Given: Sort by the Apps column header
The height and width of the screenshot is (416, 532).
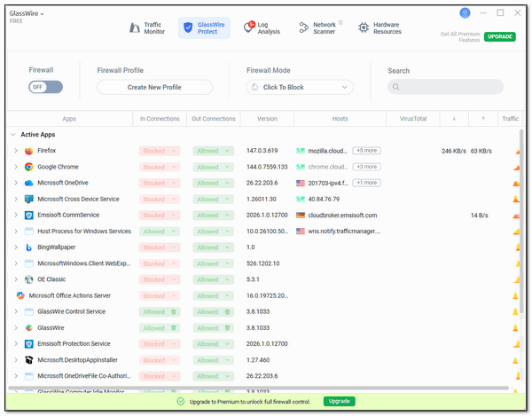Looking at the screenshot, I should coord(69,119).
